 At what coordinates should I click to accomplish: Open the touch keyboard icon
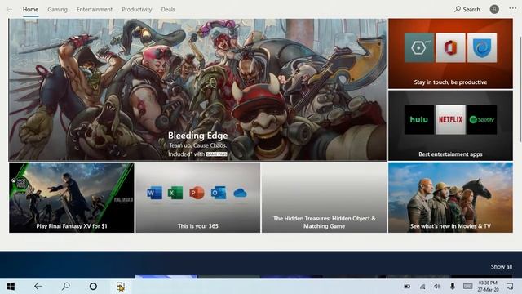pos(467,287)
